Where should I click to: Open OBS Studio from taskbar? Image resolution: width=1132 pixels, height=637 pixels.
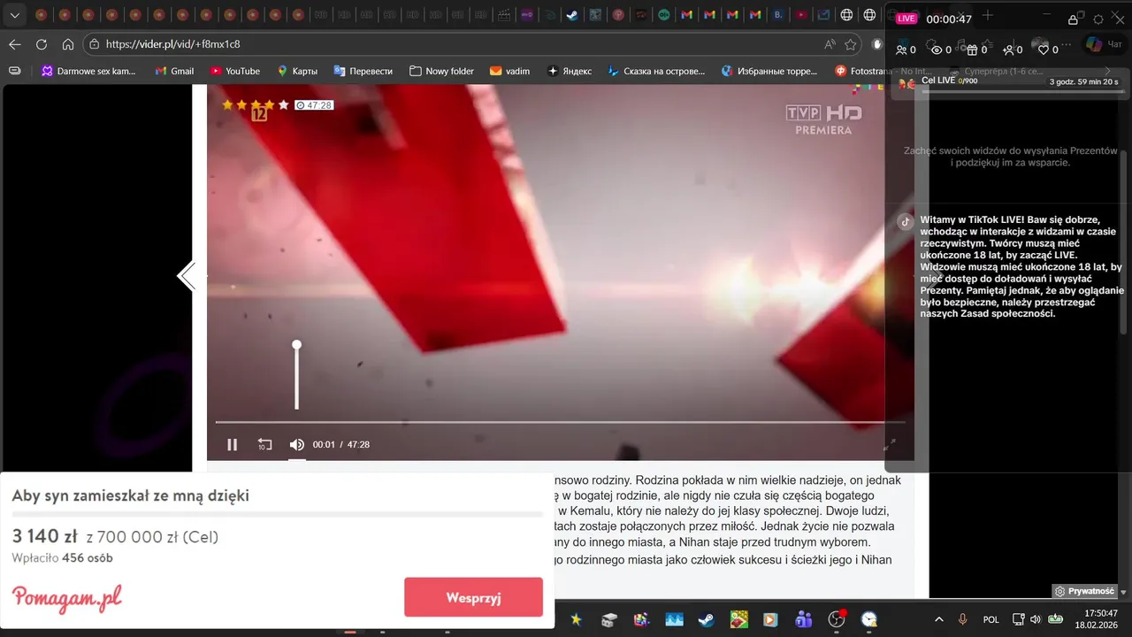pyautogui.click(x=837, y=620)
